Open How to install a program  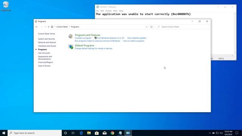click(x=133, y=41)
